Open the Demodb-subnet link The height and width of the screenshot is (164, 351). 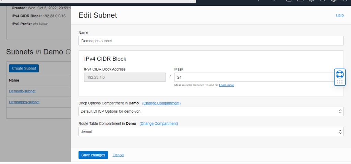22,91
